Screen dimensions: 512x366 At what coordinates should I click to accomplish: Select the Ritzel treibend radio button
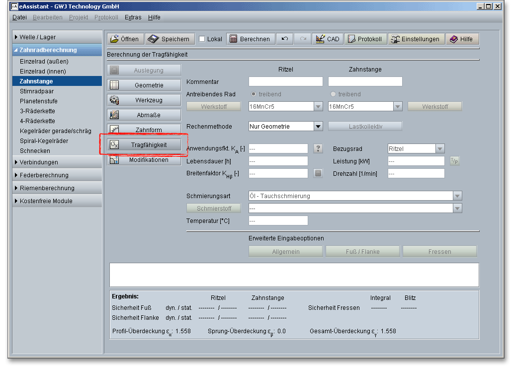pos(254,94)
